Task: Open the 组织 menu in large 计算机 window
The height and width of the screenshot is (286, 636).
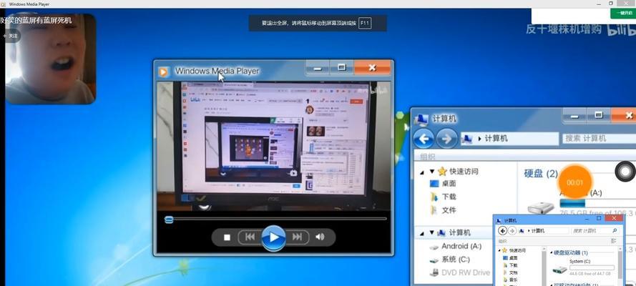Action: pos(427,157)
